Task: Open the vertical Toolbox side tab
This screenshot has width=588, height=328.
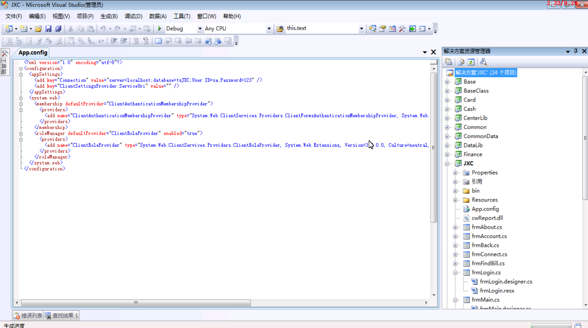Action: (4, 63)
